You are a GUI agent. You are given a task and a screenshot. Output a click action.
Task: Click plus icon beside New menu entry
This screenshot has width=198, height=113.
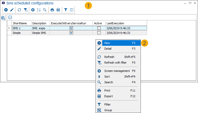tap(99, 43)
